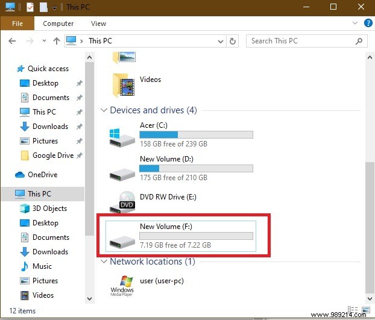The height and width of the screenshot is (320, 375).
Task: Click the New folder icon in the title bar
Action: 43,7
